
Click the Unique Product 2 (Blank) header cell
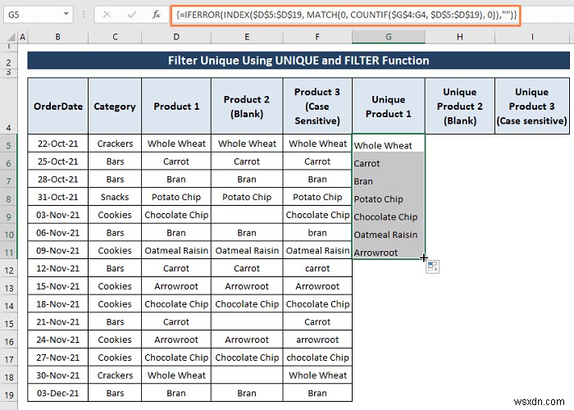[460, 106]
